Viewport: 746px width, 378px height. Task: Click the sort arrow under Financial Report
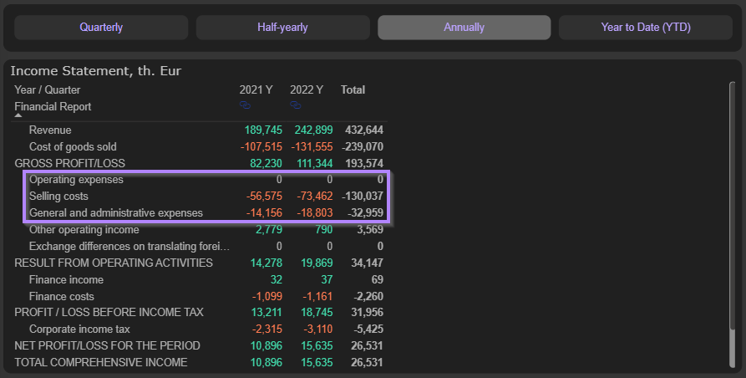click(18, 116)
